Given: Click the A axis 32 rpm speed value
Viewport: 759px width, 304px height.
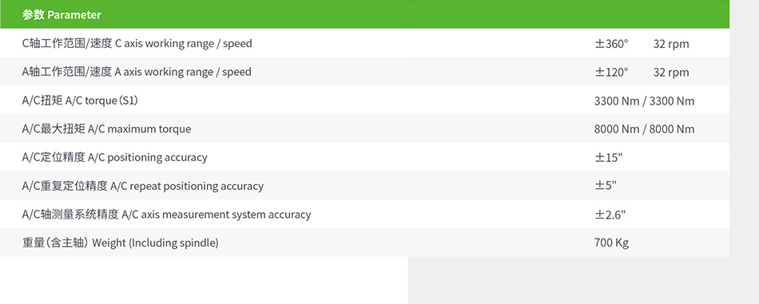Looking at the screenshot, I should [671, 73].
